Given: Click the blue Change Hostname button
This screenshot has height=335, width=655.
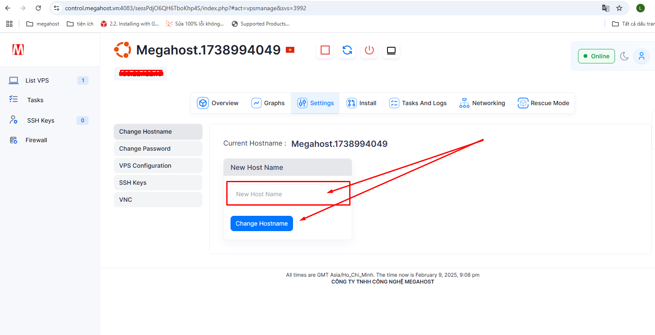Looking at the screenshot, I should 262,223.
